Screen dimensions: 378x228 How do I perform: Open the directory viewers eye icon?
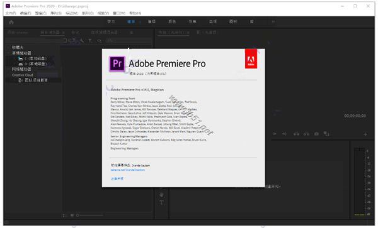[x=100, y=41]
